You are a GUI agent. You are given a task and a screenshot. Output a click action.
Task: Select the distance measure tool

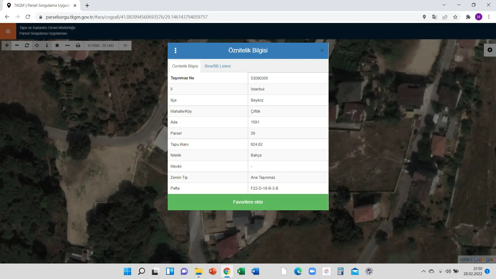[x=67, y=45]
